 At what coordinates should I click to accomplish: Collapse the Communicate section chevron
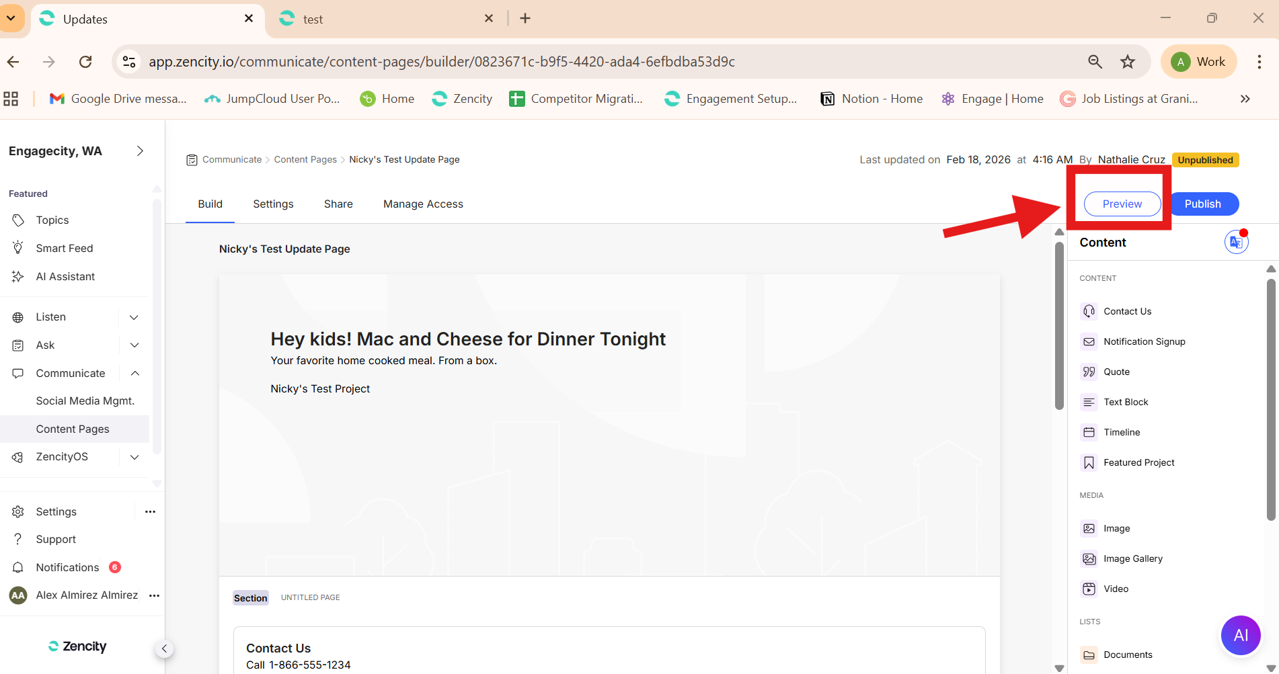[134, 373]
